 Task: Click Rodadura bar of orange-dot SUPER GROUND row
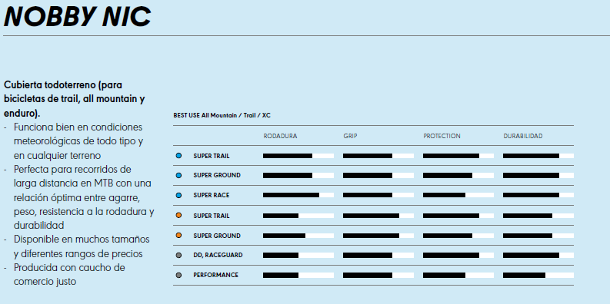298,236
